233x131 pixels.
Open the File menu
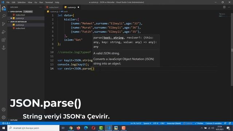point(8,2)
